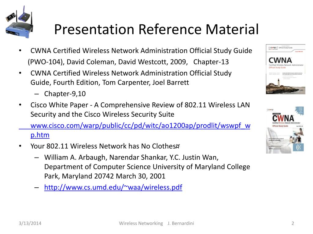
Task: Click the William A. Arbaugh authors line
Action: [131, 158]
